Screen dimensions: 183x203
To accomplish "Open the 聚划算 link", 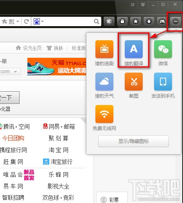I will pyautogui.click(x=58, y=138).
